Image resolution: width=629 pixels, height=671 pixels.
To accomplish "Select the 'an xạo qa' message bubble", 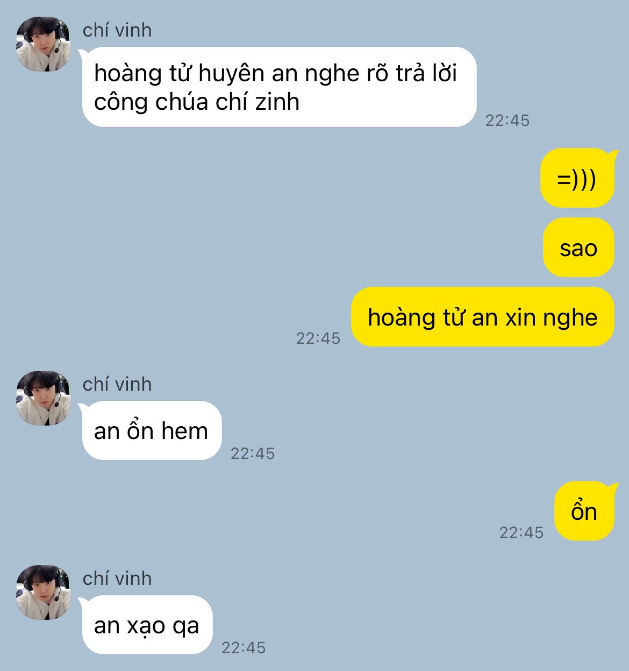I will pyautogui.click(x=147, y=625).
